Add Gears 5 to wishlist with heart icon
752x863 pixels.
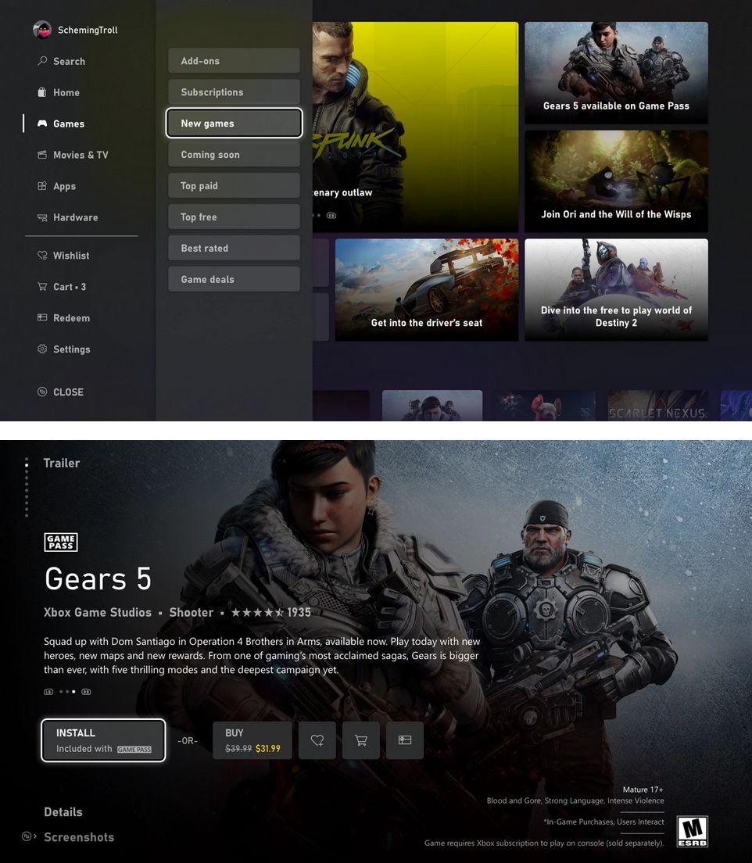[x=317, y=740]
